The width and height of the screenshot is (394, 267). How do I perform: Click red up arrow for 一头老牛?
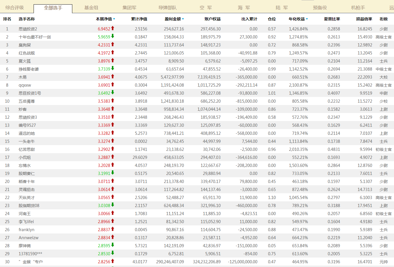click(113, 141)
